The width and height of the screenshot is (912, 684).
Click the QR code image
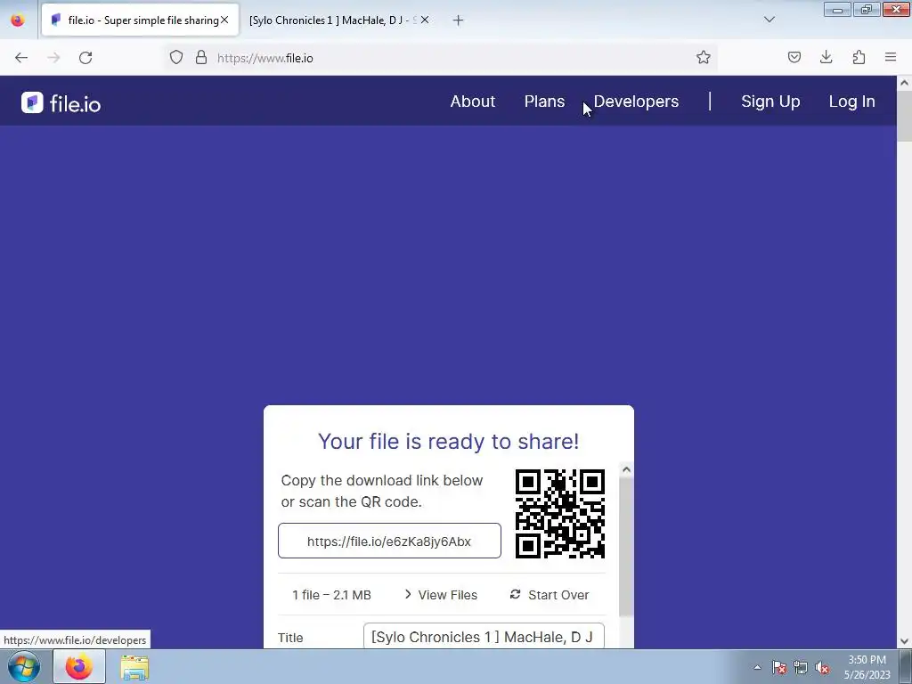coord(560,514)
